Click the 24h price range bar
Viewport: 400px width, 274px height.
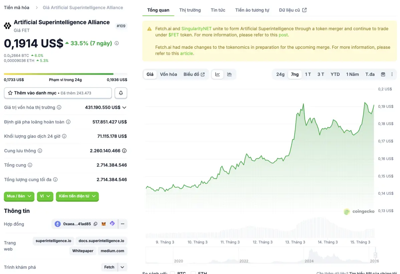pos(65,74)
